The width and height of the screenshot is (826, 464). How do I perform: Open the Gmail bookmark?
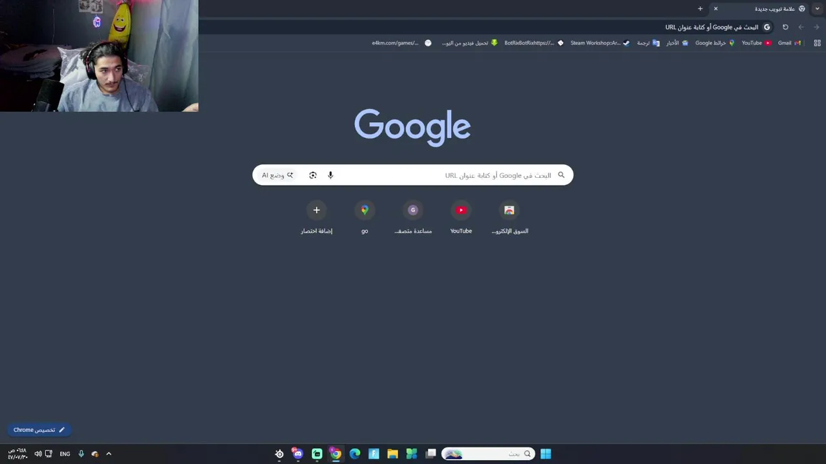coord(789,43)
